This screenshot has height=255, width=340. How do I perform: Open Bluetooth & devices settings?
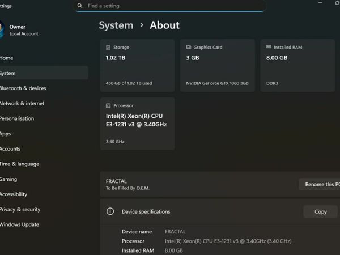23,88
